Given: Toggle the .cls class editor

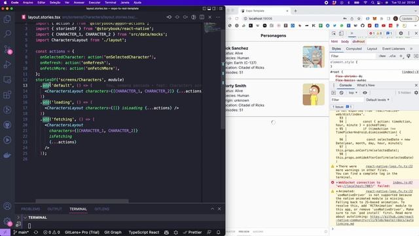Looking at the screenshot, I should click(392, 56).
